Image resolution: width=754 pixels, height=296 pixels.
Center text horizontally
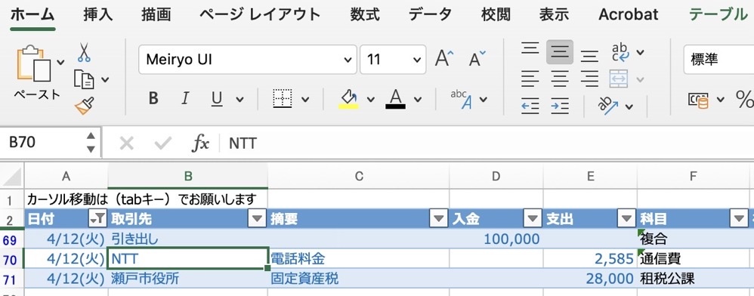[x=560, y=78]
